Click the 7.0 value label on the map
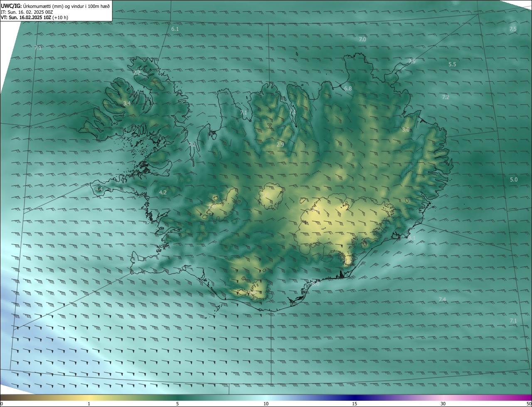 click(x=362, y=39)
